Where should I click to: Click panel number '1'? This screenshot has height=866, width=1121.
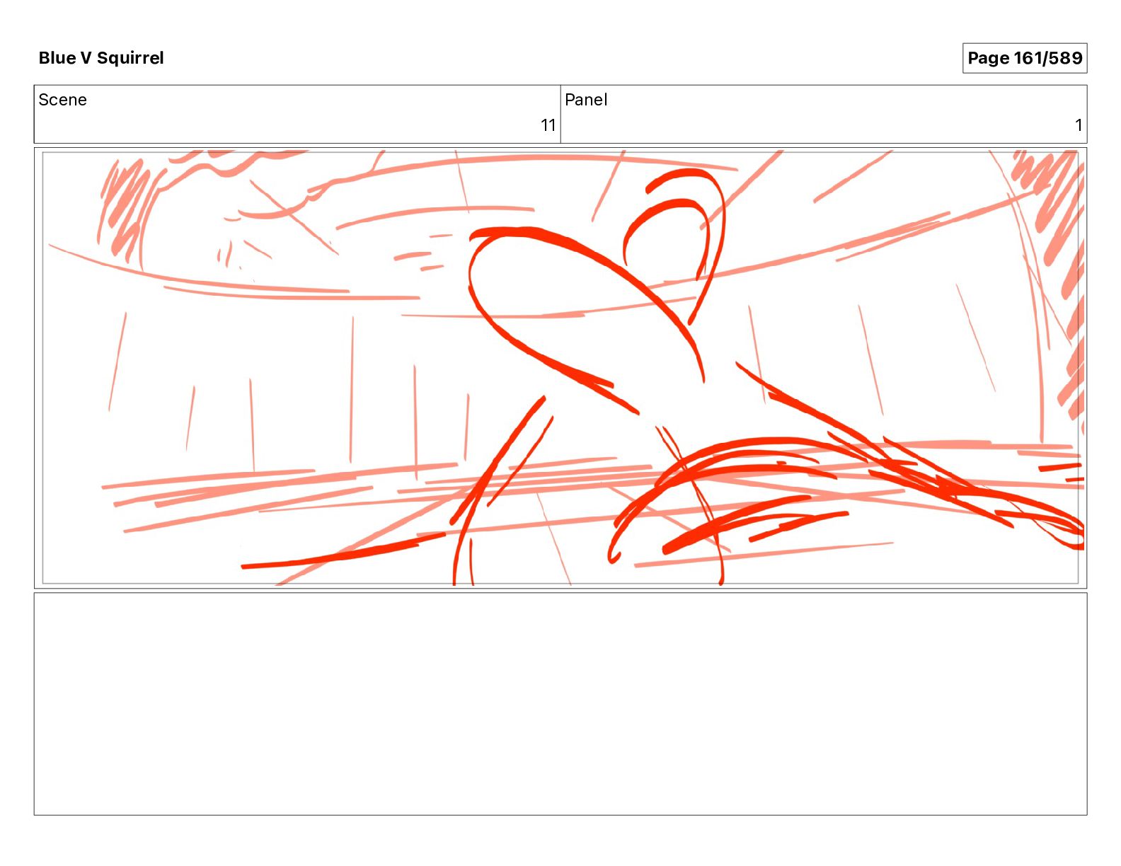[1079, 125]
